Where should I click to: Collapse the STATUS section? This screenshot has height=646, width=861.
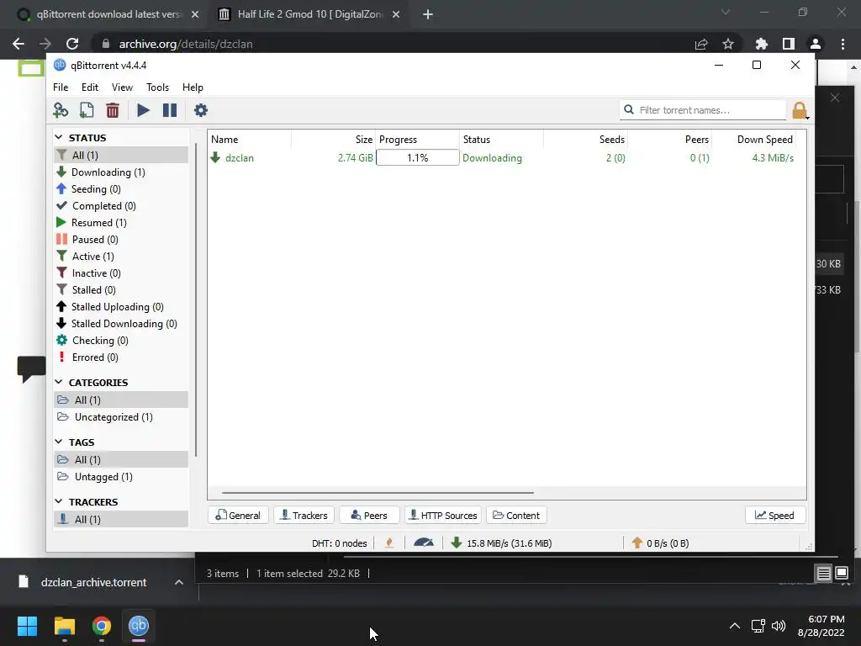[x=59, y=137]
